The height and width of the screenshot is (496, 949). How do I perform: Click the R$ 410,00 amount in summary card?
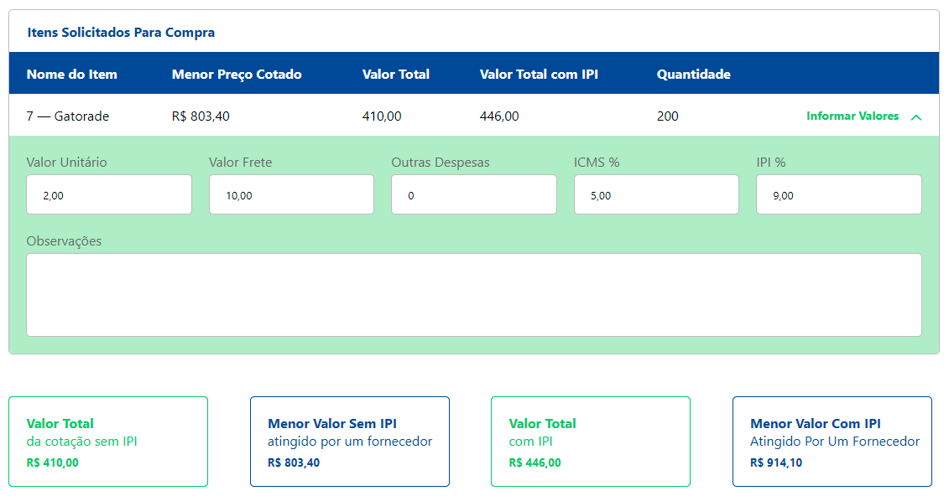[53, 462]
